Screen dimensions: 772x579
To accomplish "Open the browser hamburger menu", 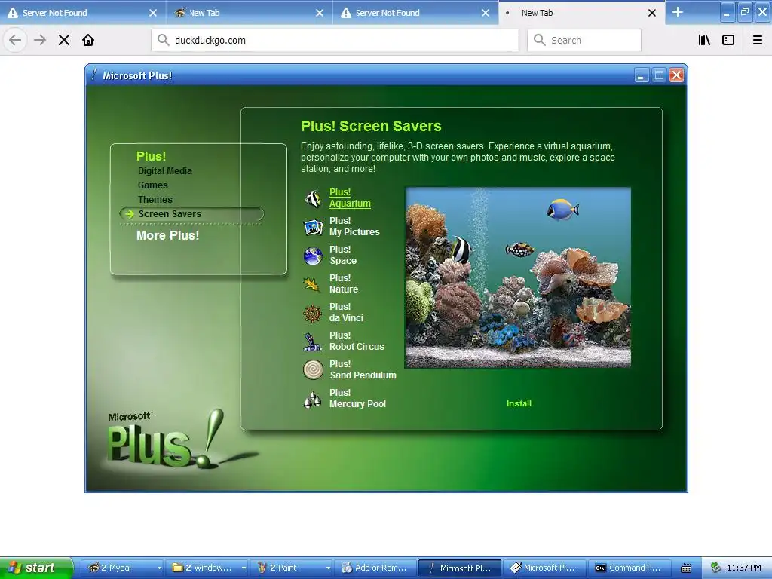I will [x=758, y=40].
